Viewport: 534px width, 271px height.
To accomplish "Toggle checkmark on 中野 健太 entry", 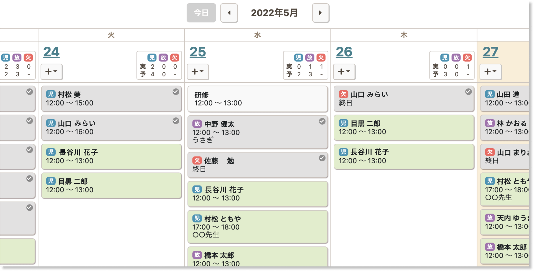I will [322, 121].
